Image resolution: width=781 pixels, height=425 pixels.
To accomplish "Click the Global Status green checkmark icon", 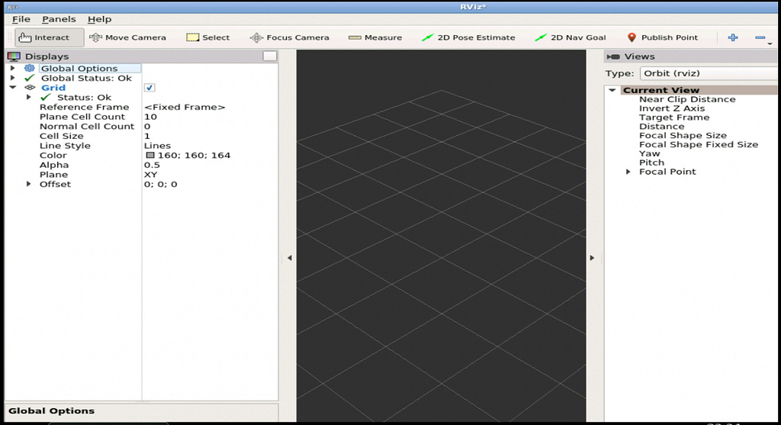I will [x=30, y=79].
